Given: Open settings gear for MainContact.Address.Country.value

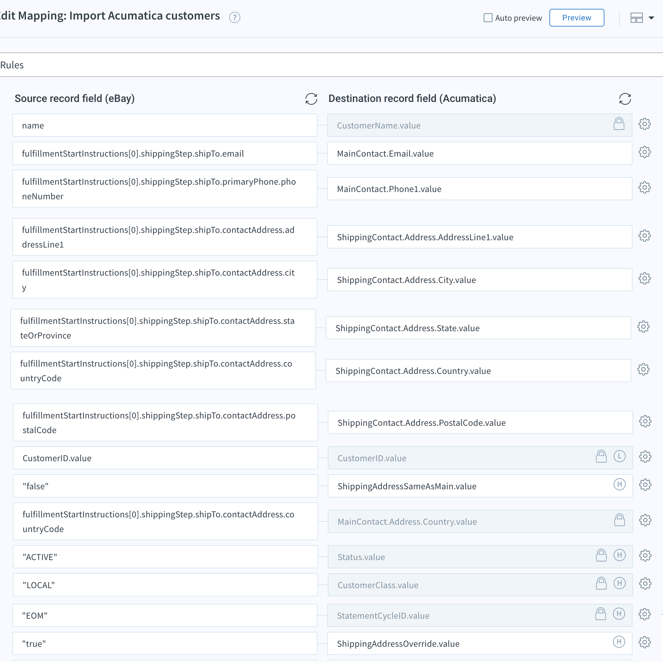Looking at the screenshot, I should pos(645,520).
